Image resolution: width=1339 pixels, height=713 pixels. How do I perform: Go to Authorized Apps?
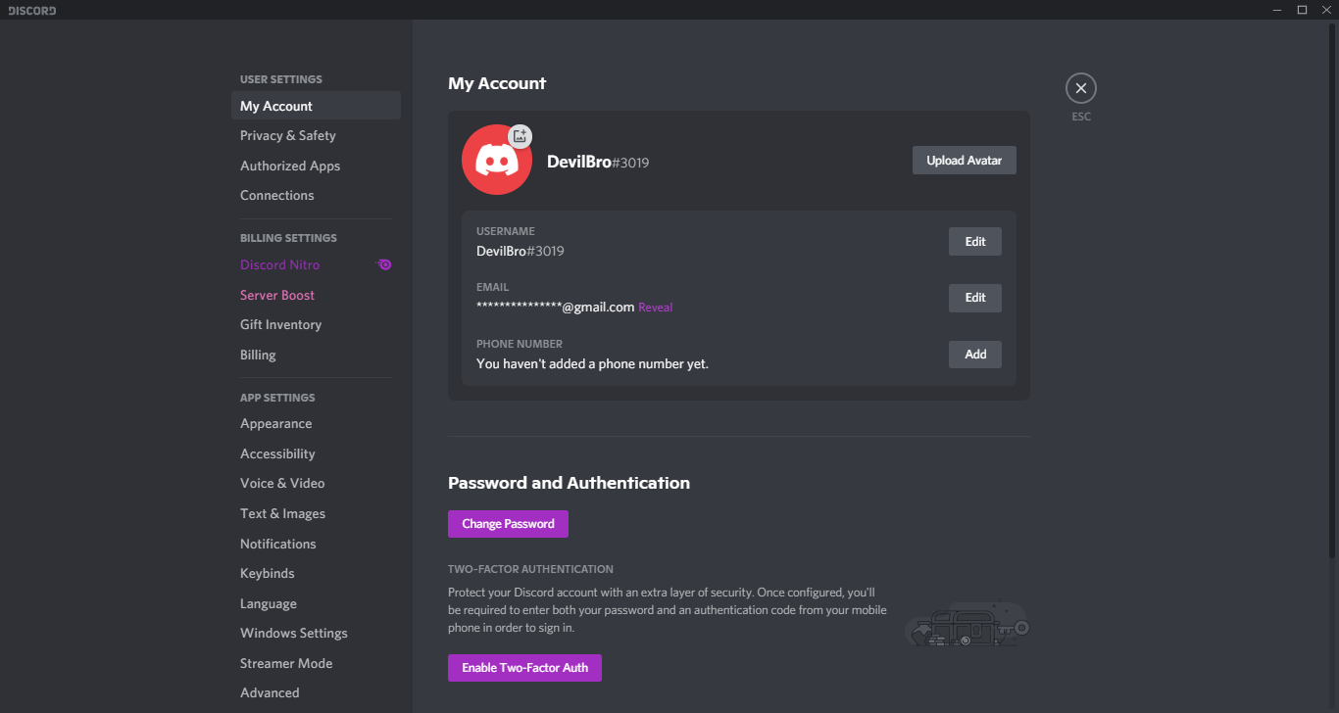[316, 166]
